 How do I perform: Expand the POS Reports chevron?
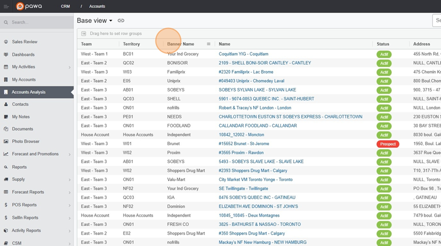pyautogui.click(x=70, y=205)
